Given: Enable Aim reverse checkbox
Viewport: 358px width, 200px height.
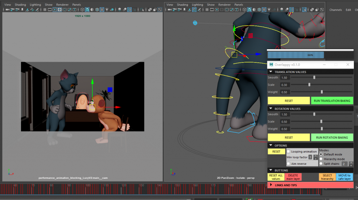Looking at the screenshot, I should click(x=288, y=164).
